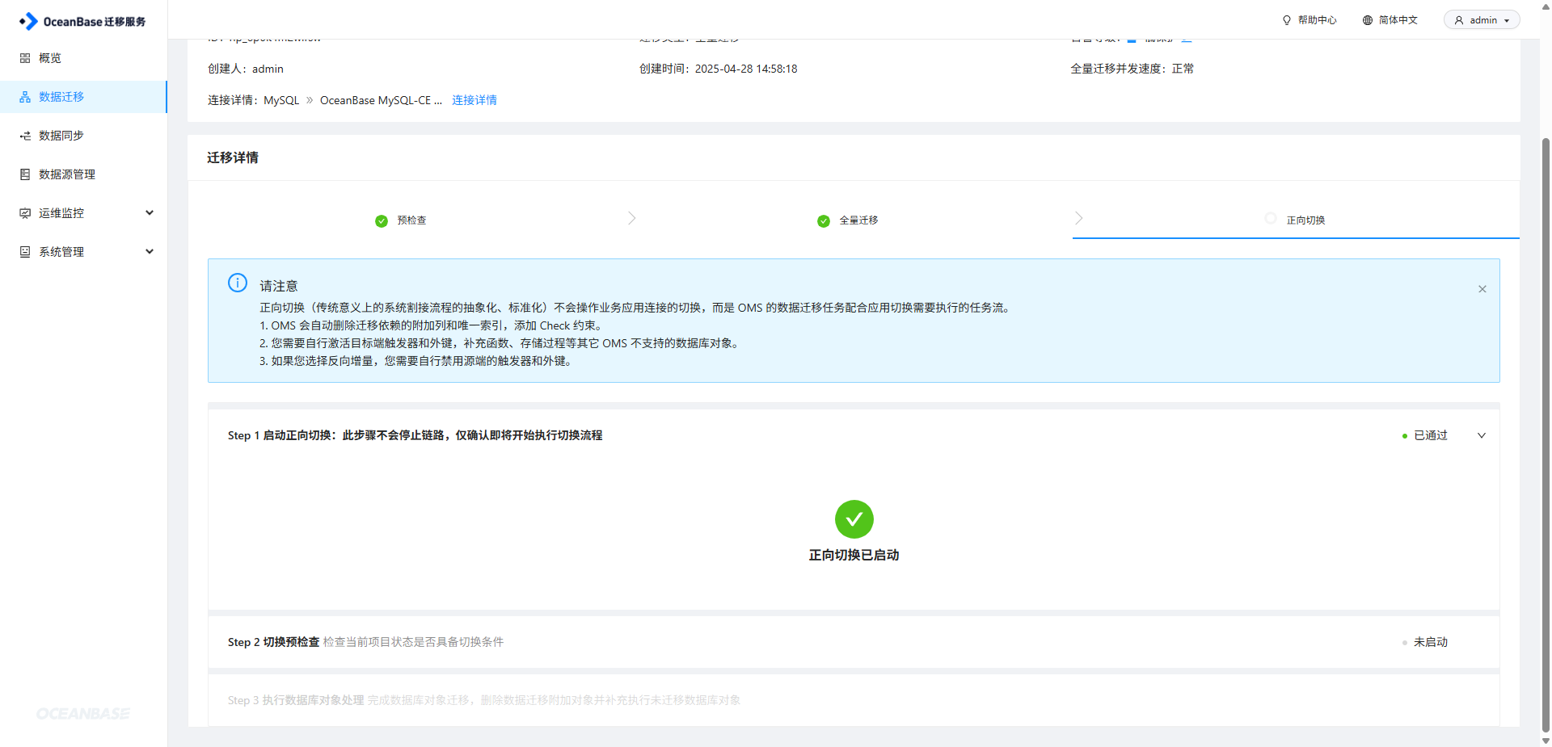Click the 请注意 notice title
Screen dimensions: 1552x747
pos(279,286)
